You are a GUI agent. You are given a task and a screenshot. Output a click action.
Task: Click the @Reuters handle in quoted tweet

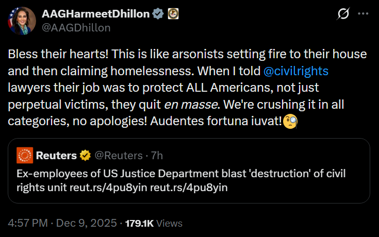[x=118, y=155]
